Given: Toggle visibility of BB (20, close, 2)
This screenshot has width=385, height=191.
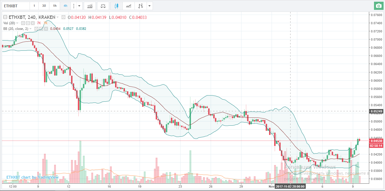Looking at the screenshot, I should (x=36, y=29).
